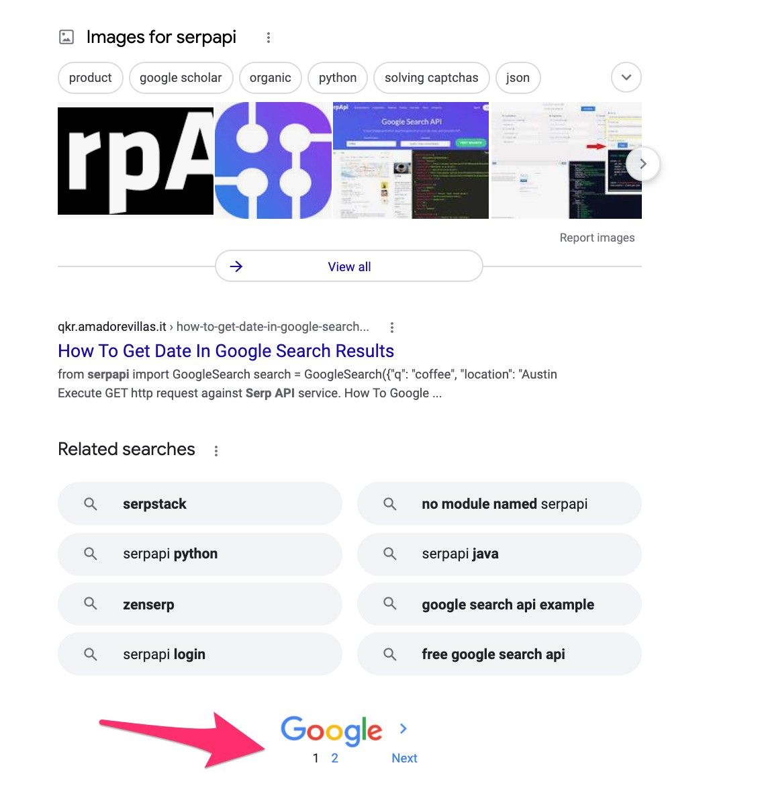This screenshot has width=760, height=792.
Task: Choose the solving captchas filter chip
Action: 432,78
